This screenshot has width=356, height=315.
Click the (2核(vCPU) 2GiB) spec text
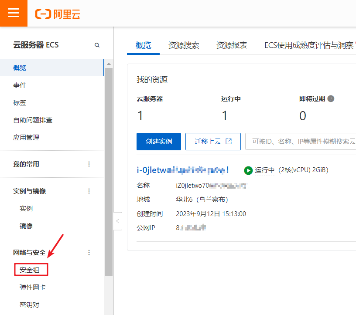[x=303, y=170]
